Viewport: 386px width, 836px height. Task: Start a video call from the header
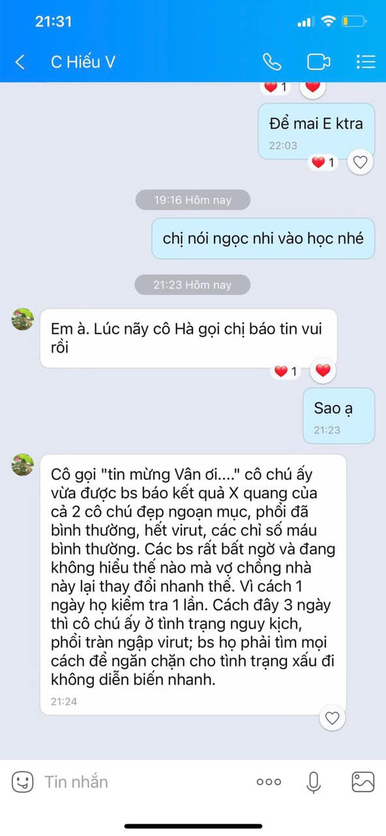(318, 62)
